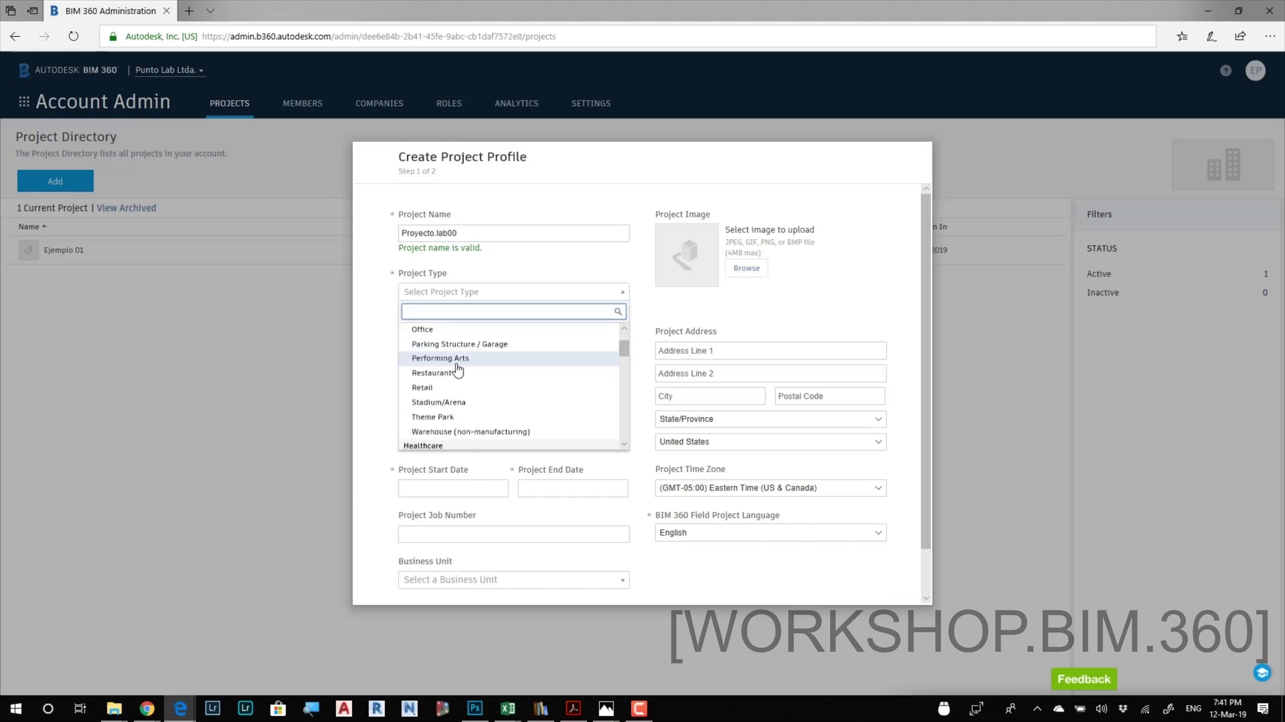Expand the State/Province dropdown
1285x722 pixels.
pos(770,419)
